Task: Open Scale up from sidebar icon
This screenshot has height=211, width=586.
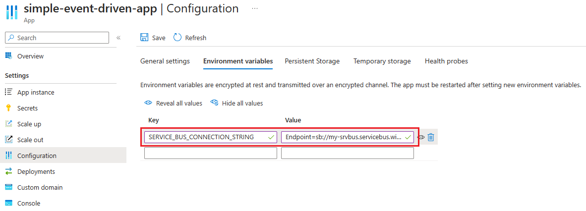Action: tap(8, 124)
